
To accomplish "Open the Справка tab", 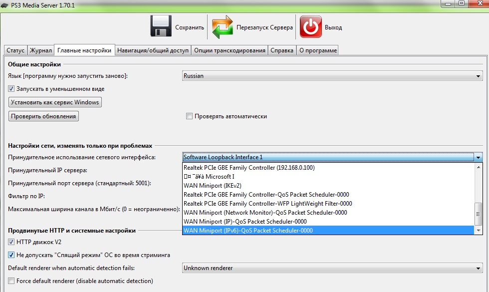I will pyautogui.click(x=281, y=50).
